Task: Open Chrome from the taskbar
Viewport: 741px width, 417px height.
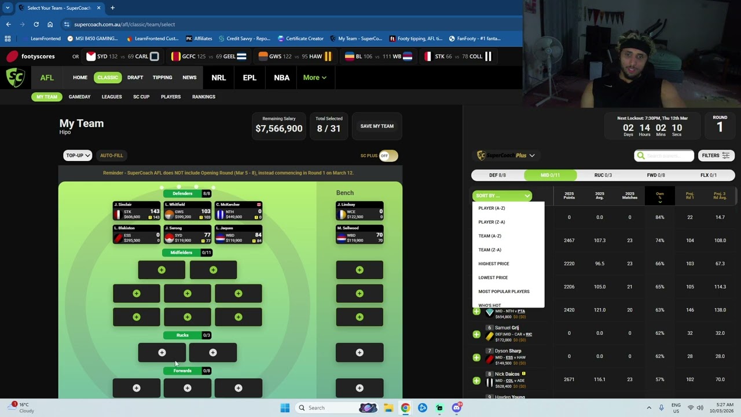Action: point(405,408)
